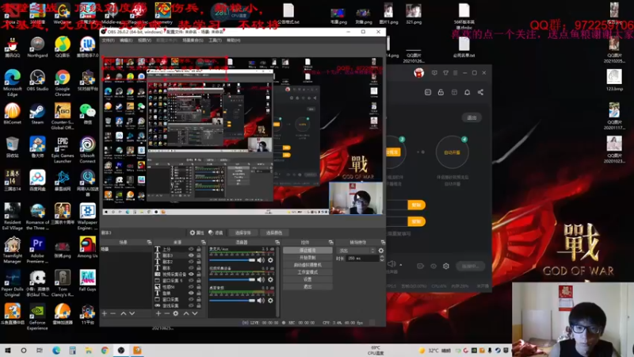This screenshot has width=634, height=357.
Task: Open 工具(T) menu in OBS
Action: 215,40
